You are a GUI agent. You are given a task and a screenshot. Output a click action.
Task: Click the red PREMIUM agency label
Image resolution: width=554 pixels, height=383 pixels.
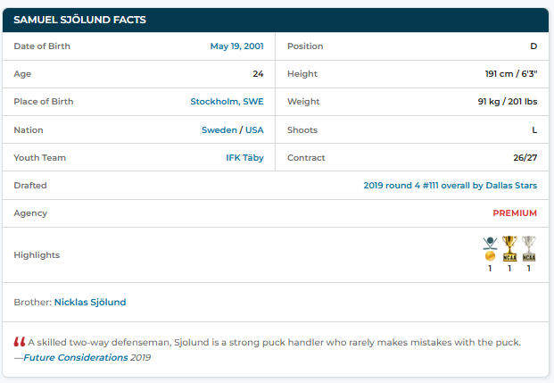(x=515, y=213)
